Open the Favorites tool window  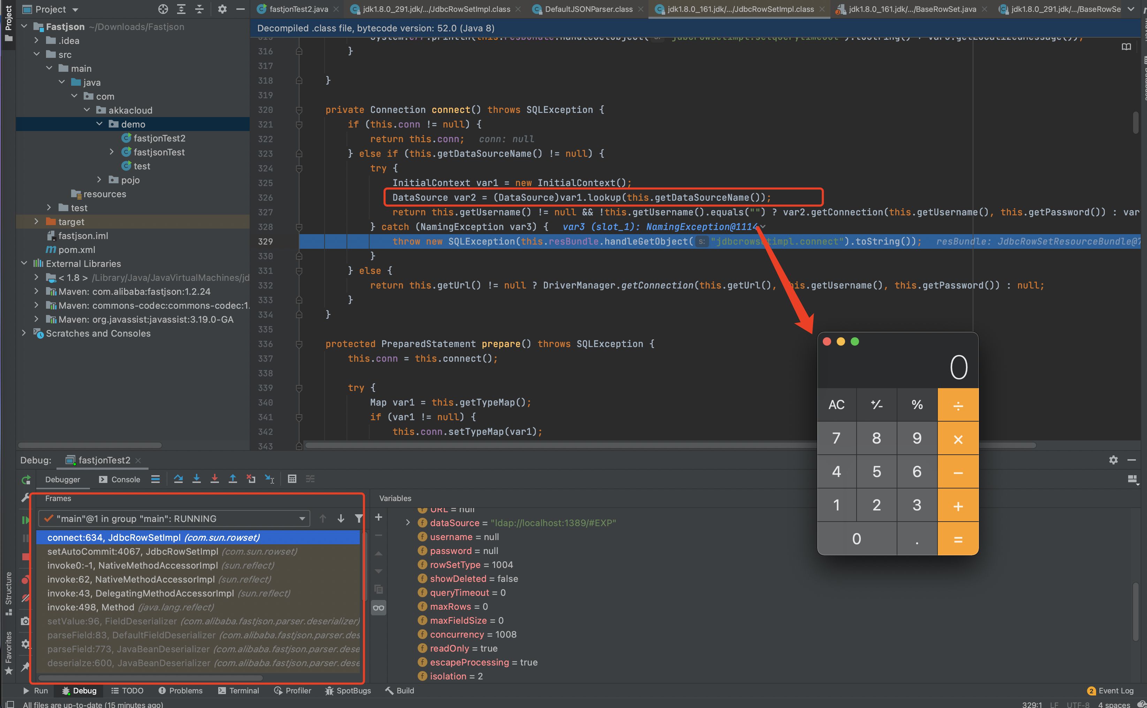8,653
